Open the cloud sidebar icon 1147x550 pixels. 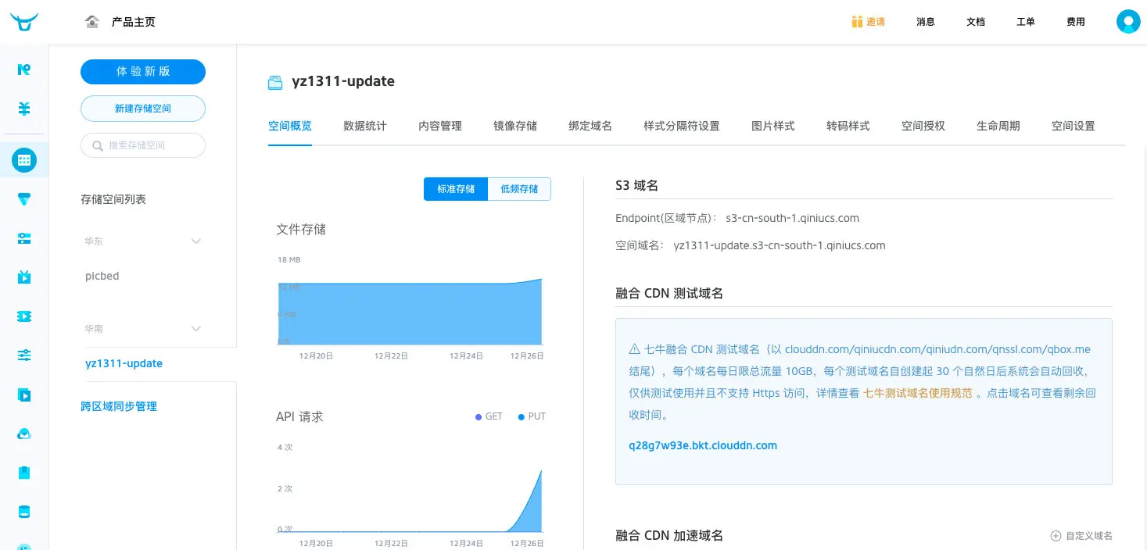coord(24,434)
